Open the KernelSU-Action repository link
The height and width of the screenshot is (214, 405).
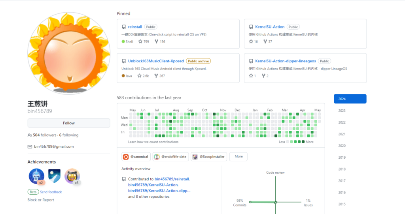[270, 27]
